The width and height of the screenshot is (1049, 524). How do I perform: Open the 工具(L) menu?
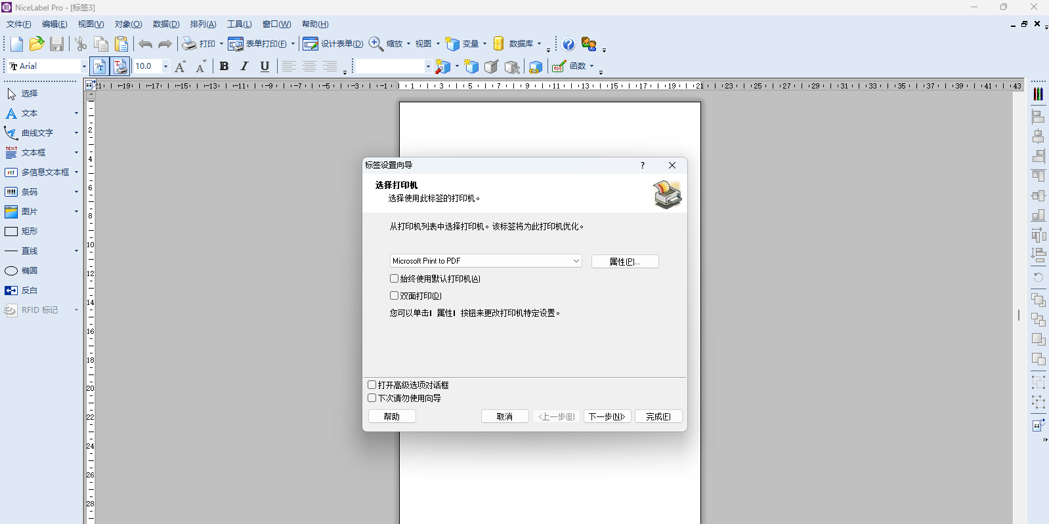pos(240,24)
